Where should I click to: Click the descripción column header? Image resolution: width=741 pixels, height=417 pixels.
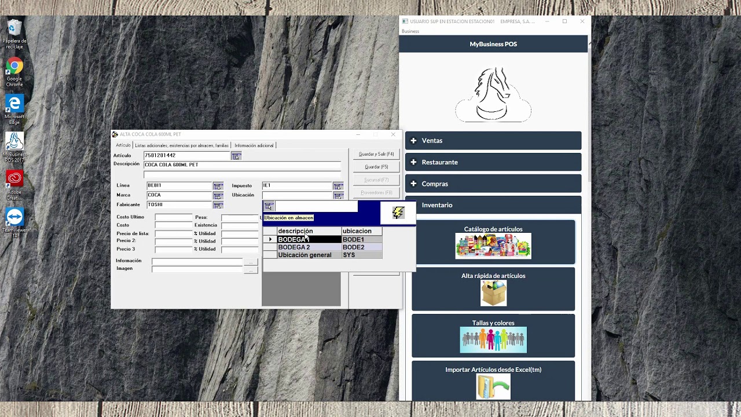click(x=309, y=231)
